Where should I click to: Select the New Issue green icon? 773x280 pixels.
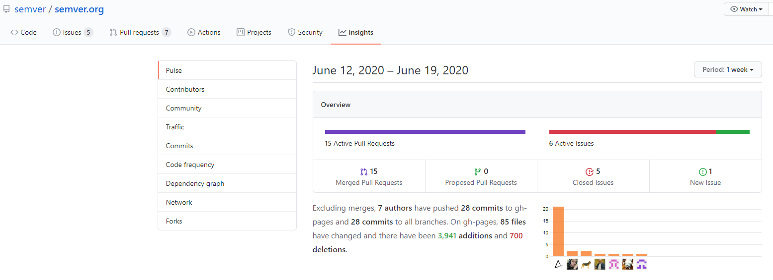702,172
